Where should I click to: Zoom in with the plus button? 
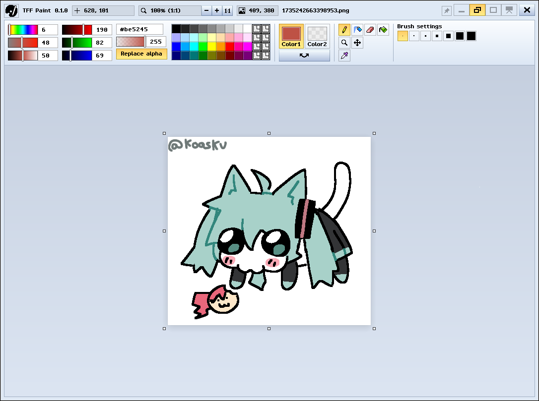[217, 10]
